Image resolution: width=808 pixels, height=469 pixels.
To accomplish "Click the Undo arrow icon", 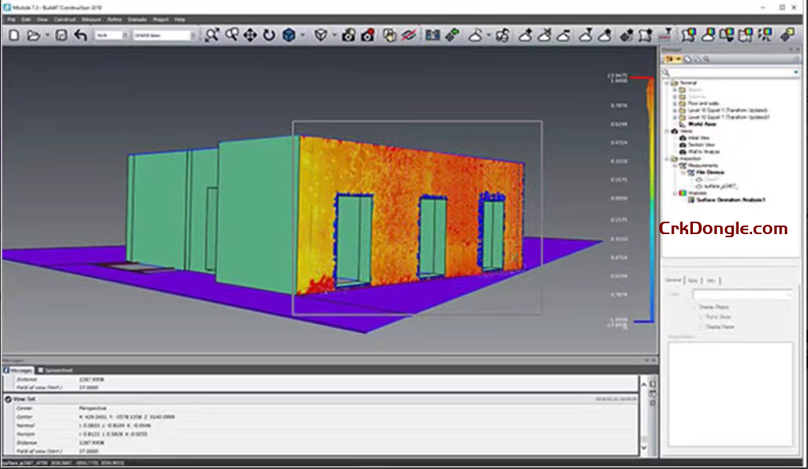I will tap(80, 35).
